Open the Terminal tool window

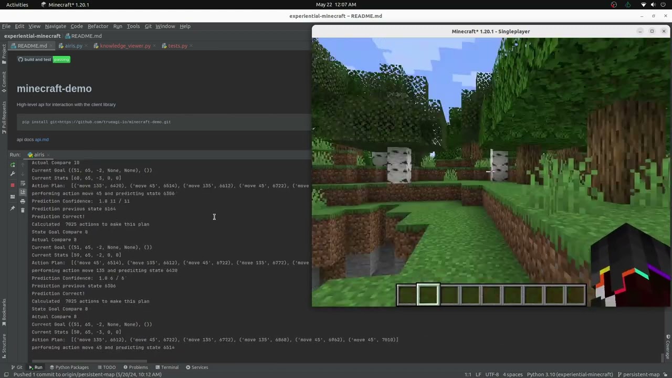pos(166,367)
